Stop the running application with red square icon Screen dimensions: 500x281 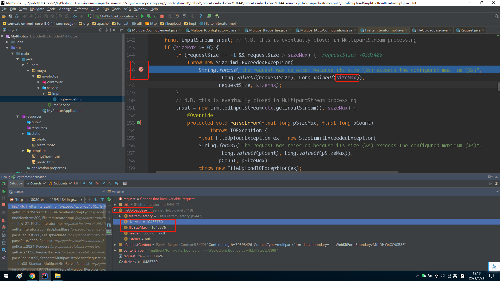pyautogui.click(x=162, y=16)
